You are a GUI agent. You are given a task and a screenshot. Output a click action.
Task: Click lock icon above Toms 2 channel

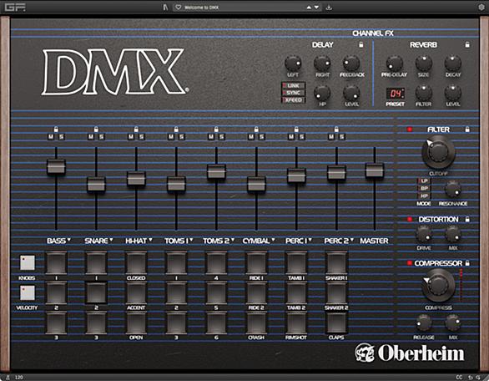coord(216,130)
